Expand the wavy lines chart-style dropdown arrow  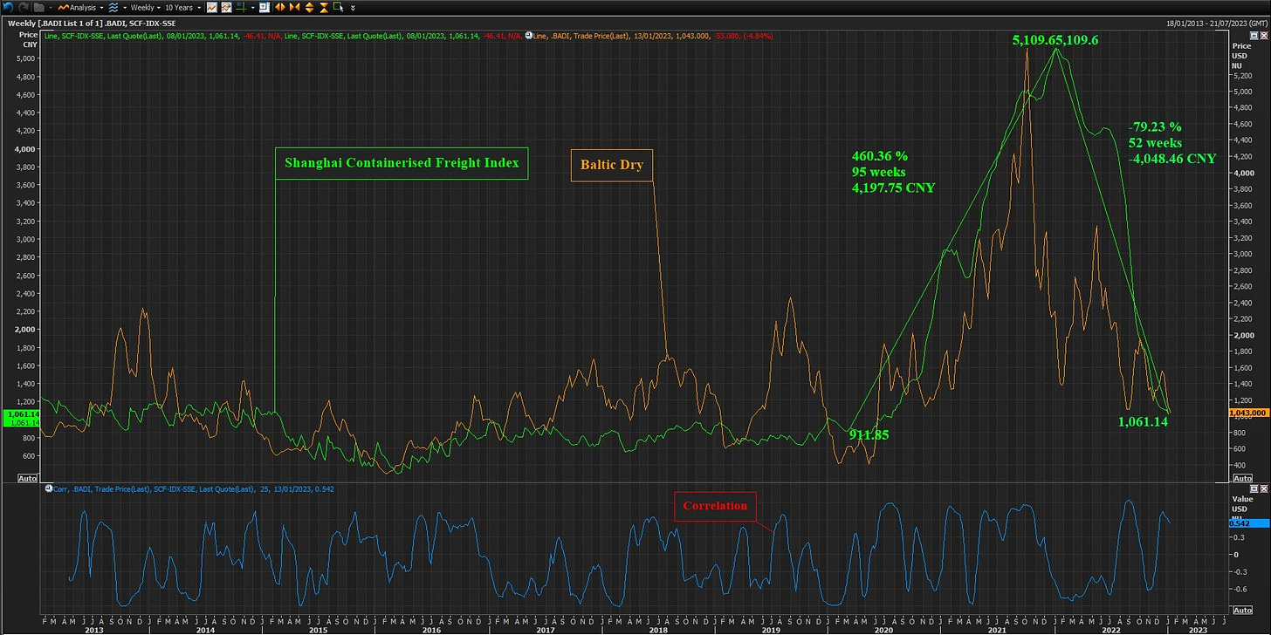point(125,8)
